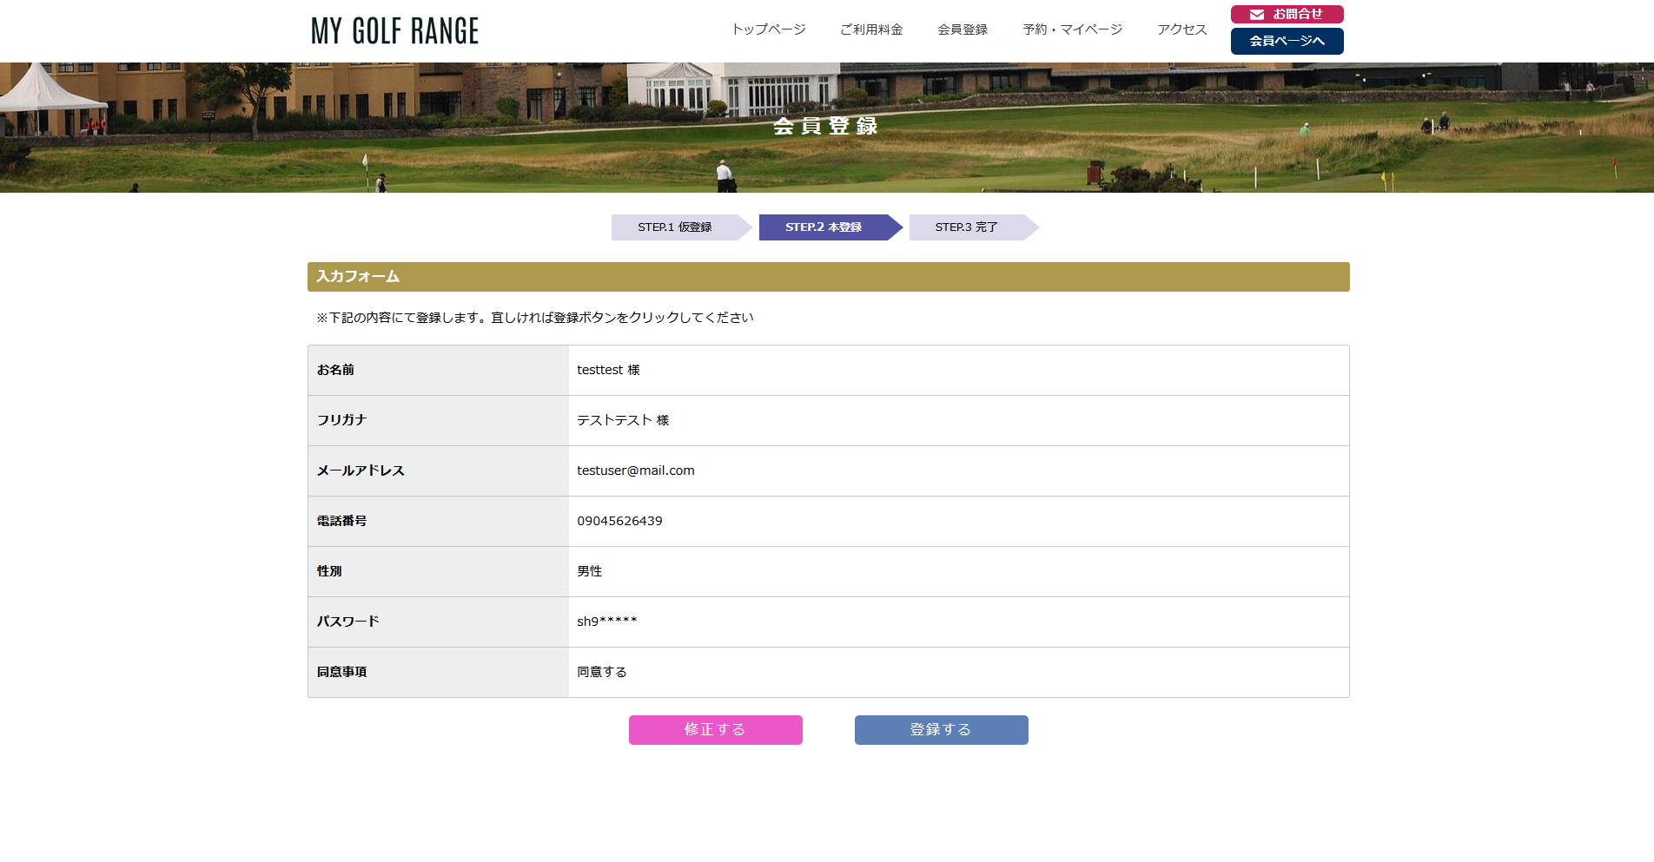This screenshot has height=862, width=1654.
Task: Open the アクセス page link
Action: pos(1181,30)
